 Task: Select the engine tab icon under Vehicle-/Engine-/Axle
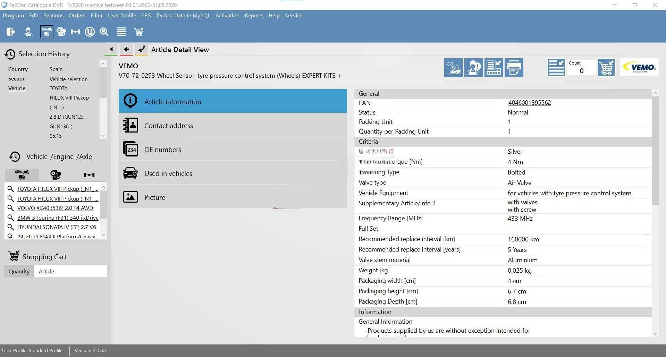click(56, 175)
